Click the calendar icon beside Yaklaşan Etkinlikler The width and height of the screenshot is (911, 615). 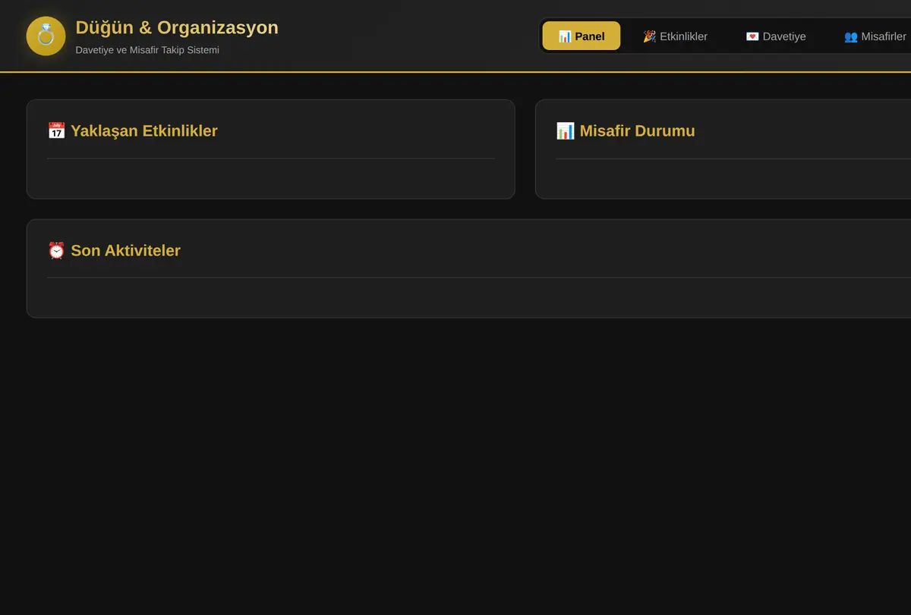(56, 130)
